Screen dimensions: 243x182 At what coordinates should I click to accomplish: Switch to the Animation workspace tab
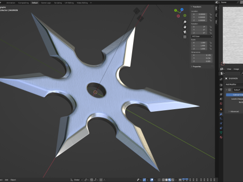[x=11, y=3]
